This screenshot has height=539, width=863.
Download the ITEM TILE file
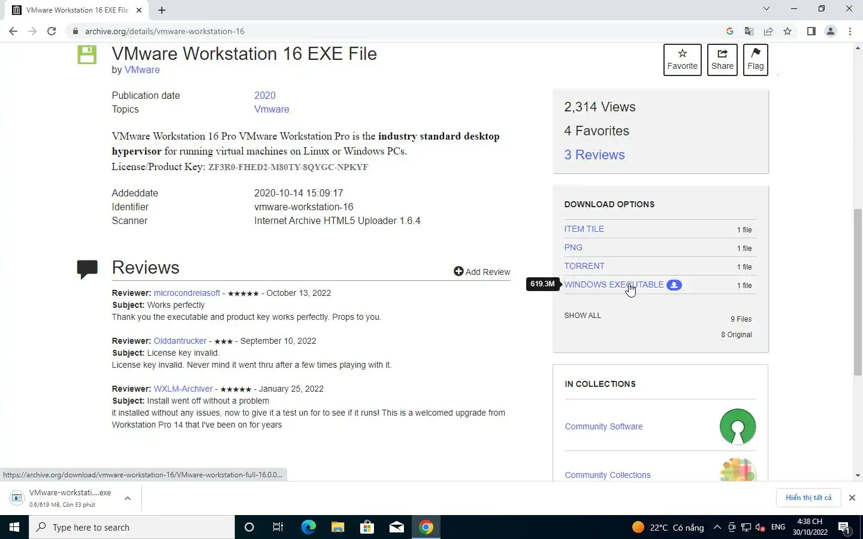[584, 229]
